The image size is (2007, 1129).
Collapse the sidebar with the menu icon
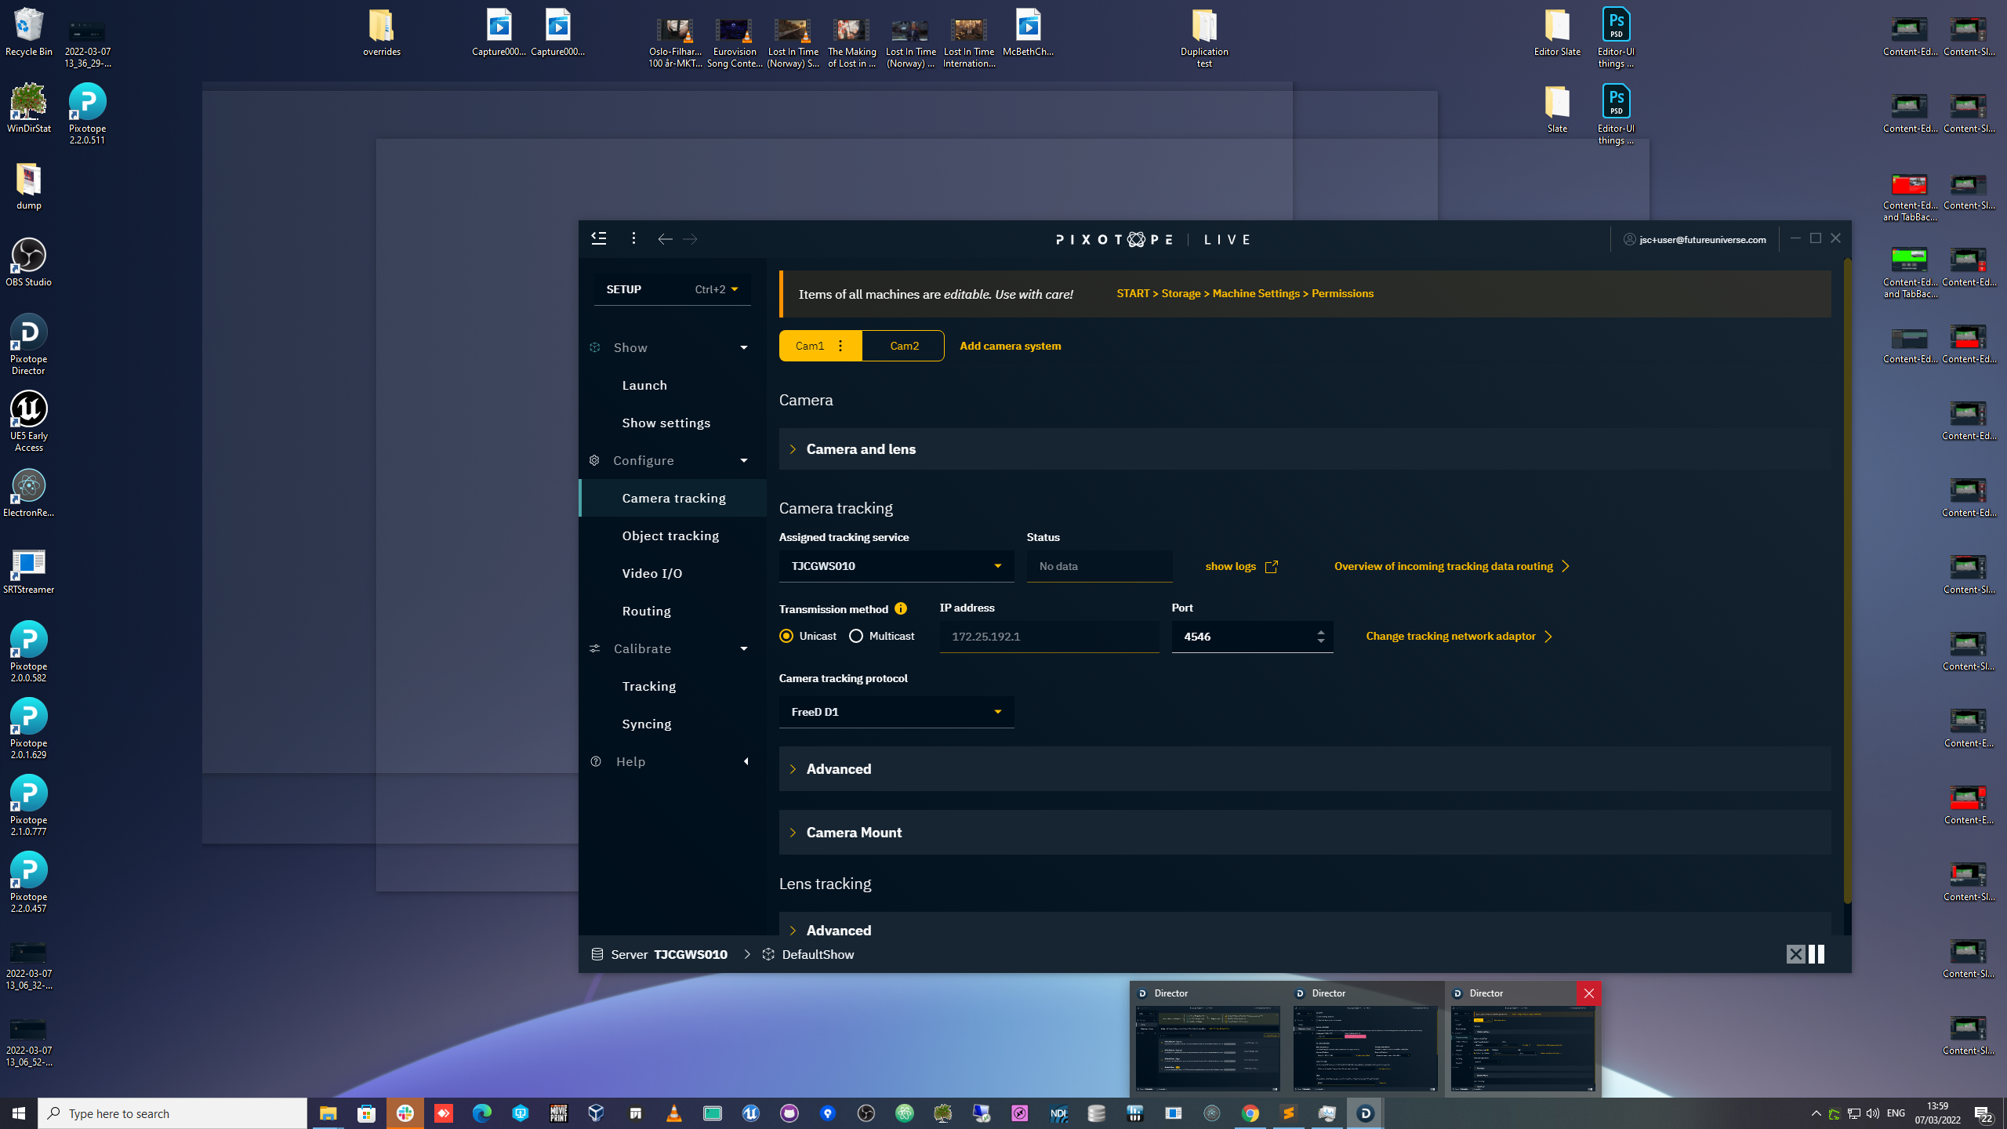point(599,238)
